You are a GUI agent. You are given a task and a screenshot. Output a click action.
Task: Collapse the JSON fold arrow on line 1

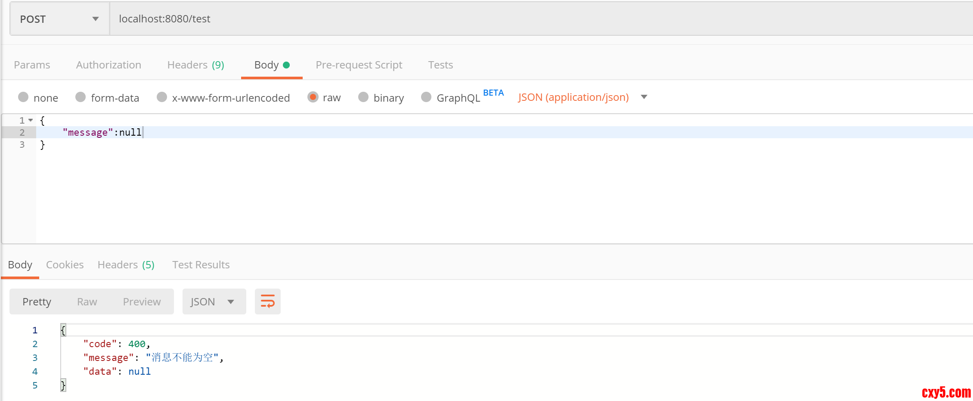point(31,120)
